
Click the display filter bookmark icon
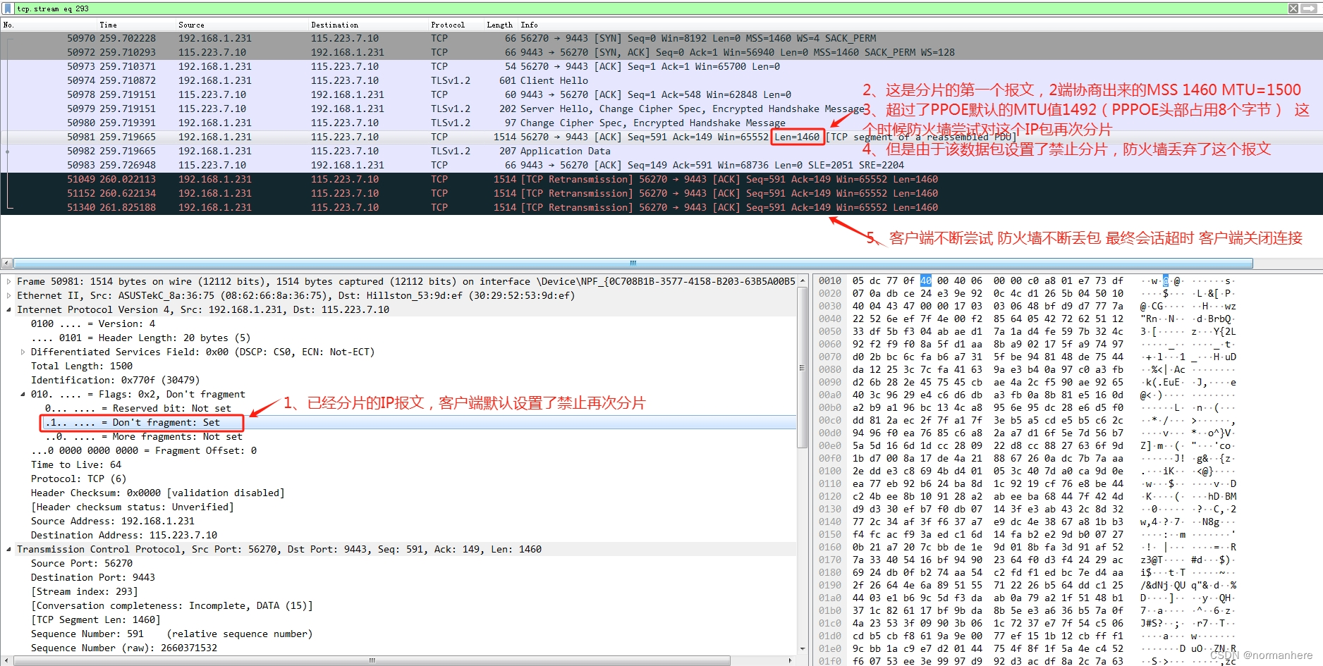click(8, 8)
